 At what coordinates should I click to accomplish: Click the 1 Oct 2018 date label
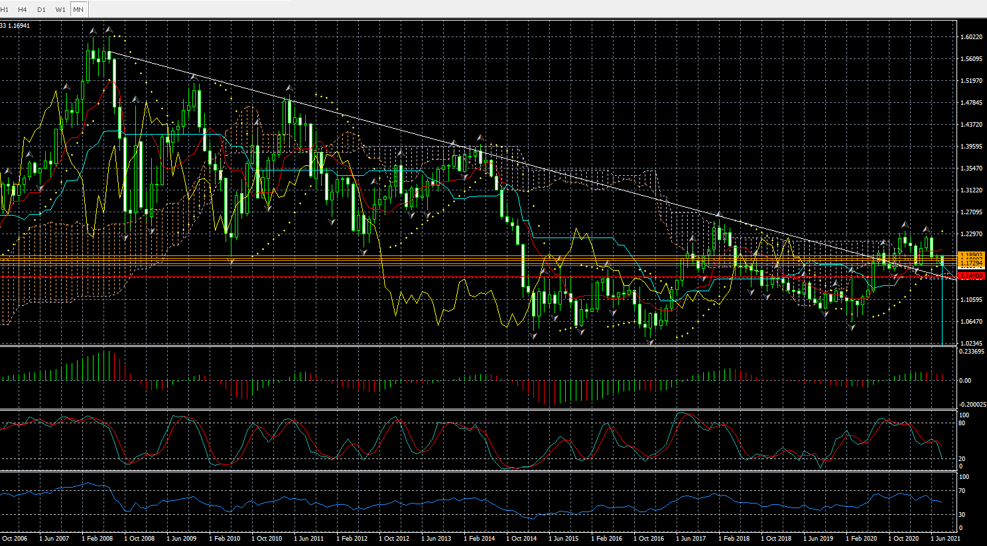point(776,539)
